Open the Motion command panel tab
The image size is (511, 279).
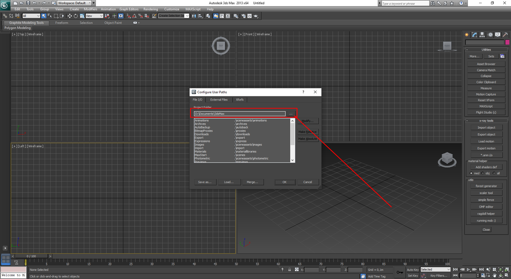490,35
